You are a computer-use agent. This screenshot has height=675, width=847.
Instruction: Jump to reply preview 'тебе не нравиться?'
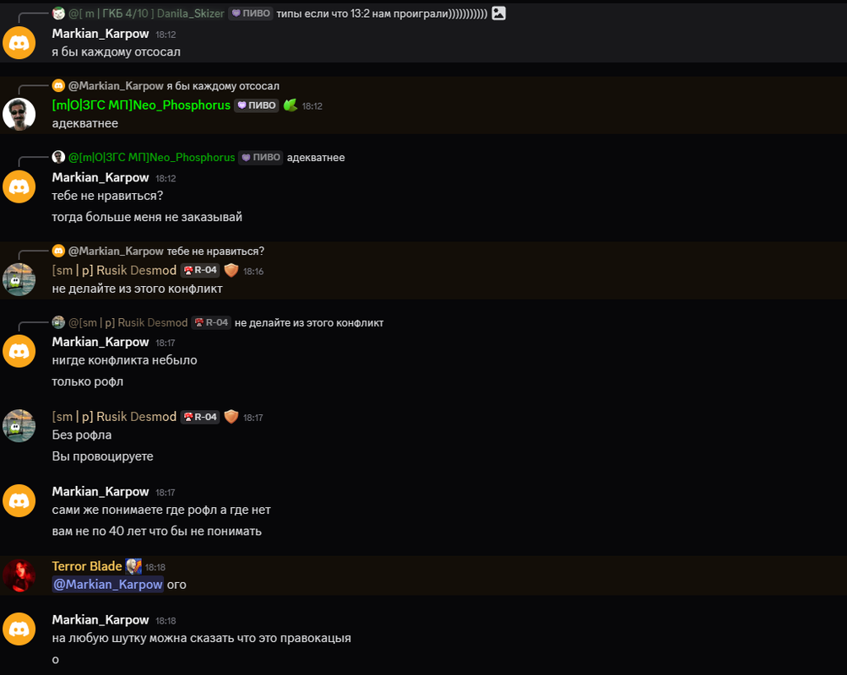[x=215, y=251]
